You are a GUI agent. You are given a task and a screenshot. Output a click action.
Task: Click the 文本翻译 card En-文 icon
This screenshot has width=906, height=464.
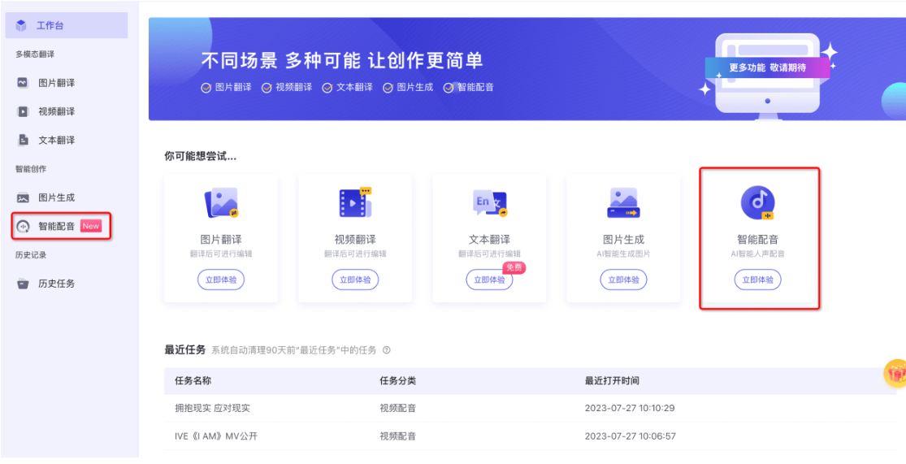coord(489,202)
